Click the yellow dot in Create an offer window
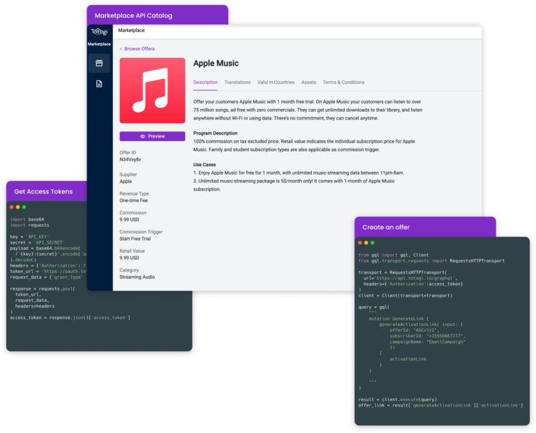This screenshot has width=536, height=433. point(366,243)
